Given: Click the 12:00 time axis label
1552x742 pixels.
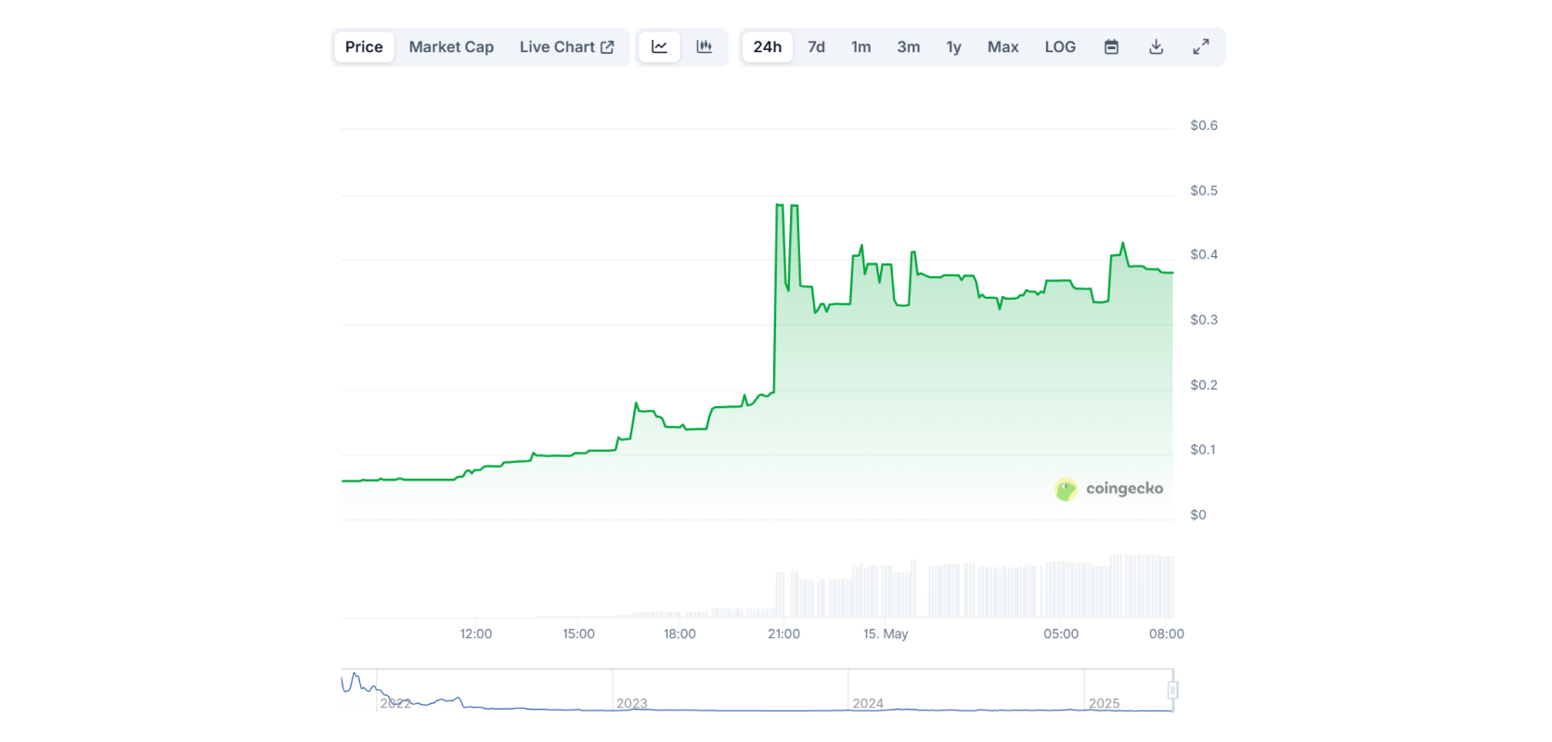Looking at the screenshot, I should 476,633.
